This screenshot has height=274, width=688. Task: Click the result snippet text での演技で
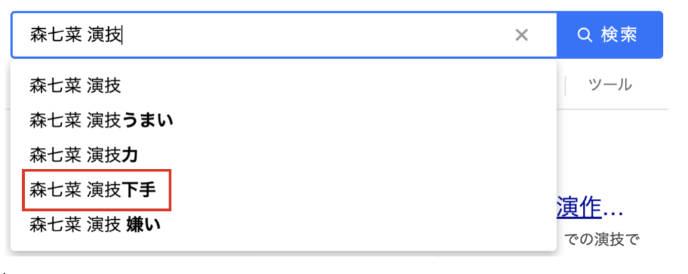tap(601, 239)
